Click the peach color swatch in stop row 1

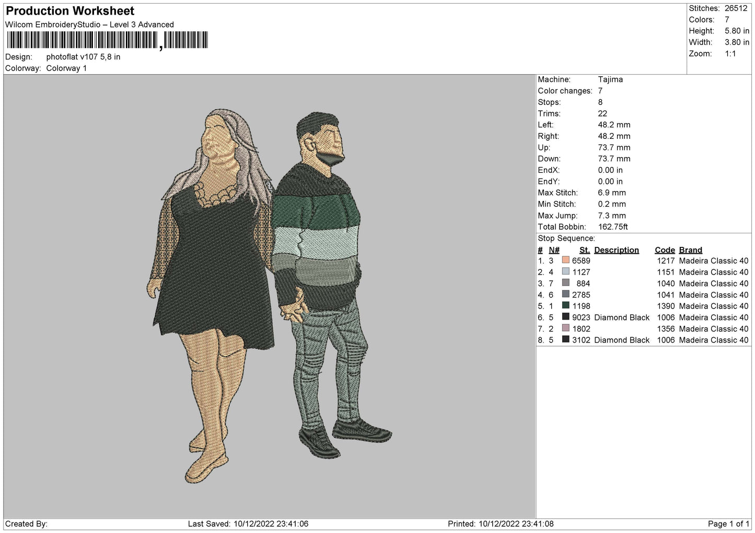565,260
